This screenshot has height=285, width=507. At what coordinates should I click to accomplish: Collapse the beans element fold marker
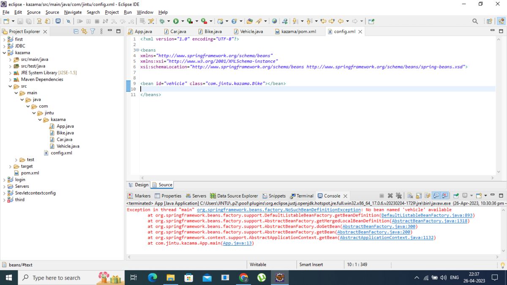tap(137, 50)
